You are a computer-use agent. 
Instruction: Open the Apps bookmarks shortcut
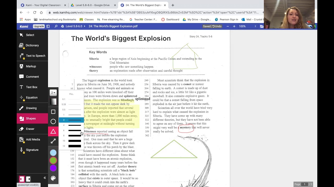coord(26,19)
